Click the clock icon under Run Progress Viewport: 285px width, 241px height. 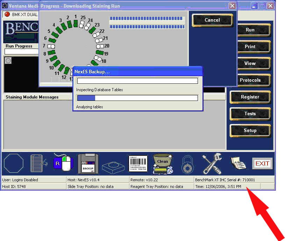pos(8,60)
